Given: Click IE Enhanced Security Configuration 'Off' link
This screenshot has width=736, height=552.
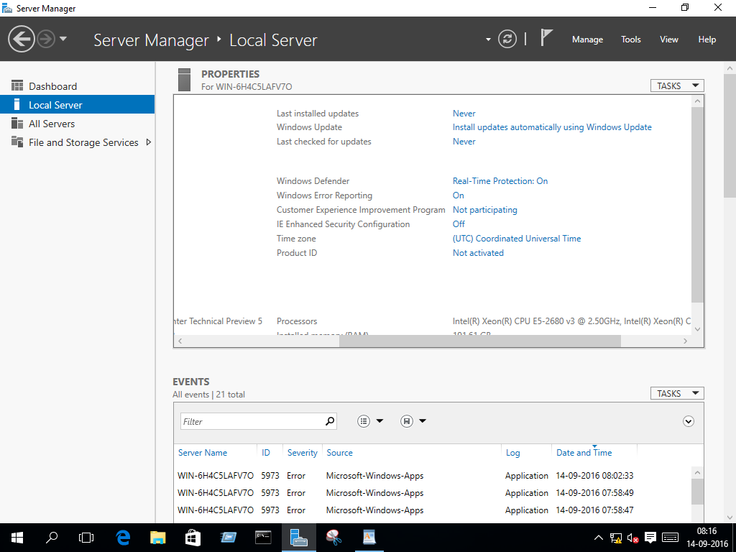Looking at the screenshot, I should [459, 224].
